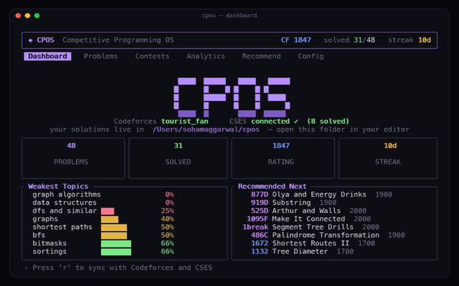This screenshot has height=286, width=459.
Task: Click the red close window button
Action: 18,16
